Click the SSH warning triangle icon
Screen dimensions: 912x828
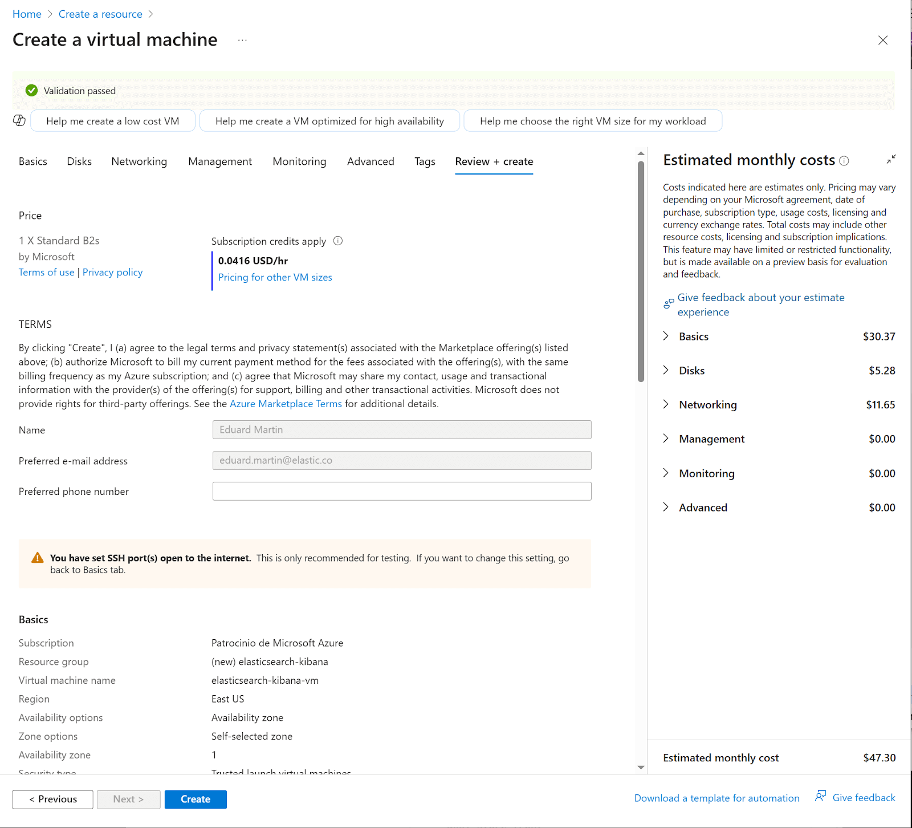tap(37, 558)
